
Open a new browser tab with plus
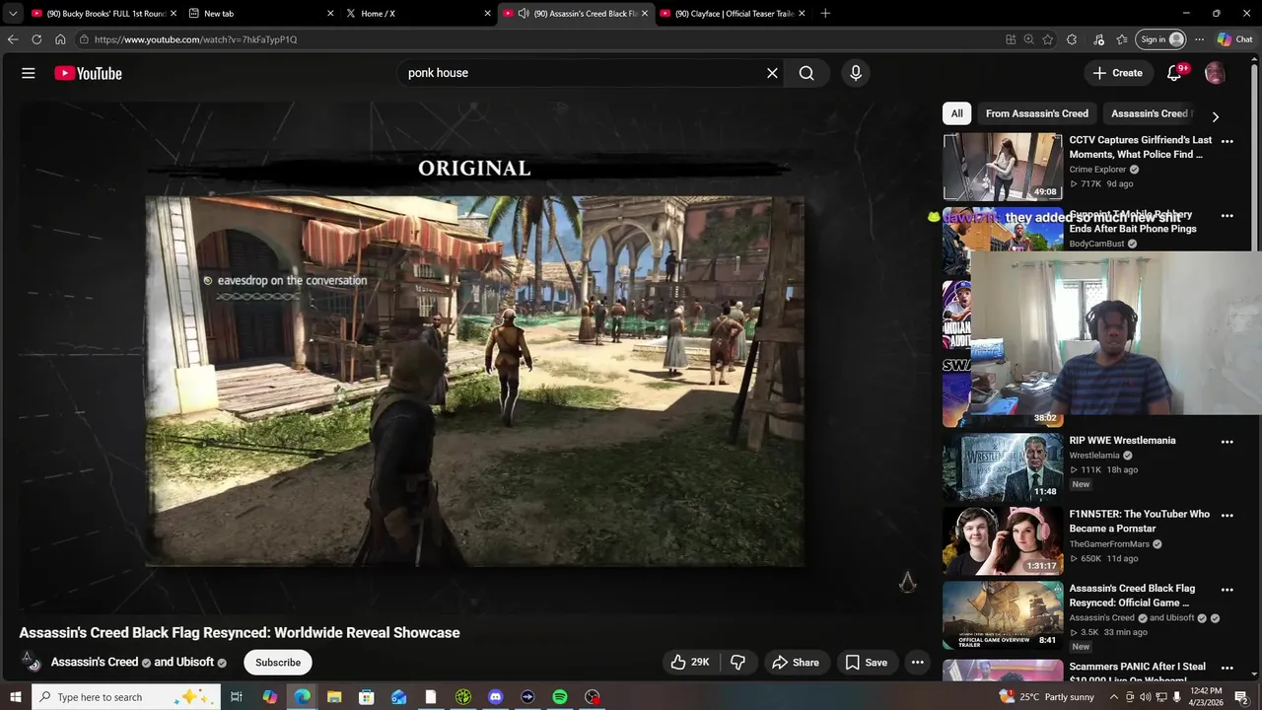[825, 14]
